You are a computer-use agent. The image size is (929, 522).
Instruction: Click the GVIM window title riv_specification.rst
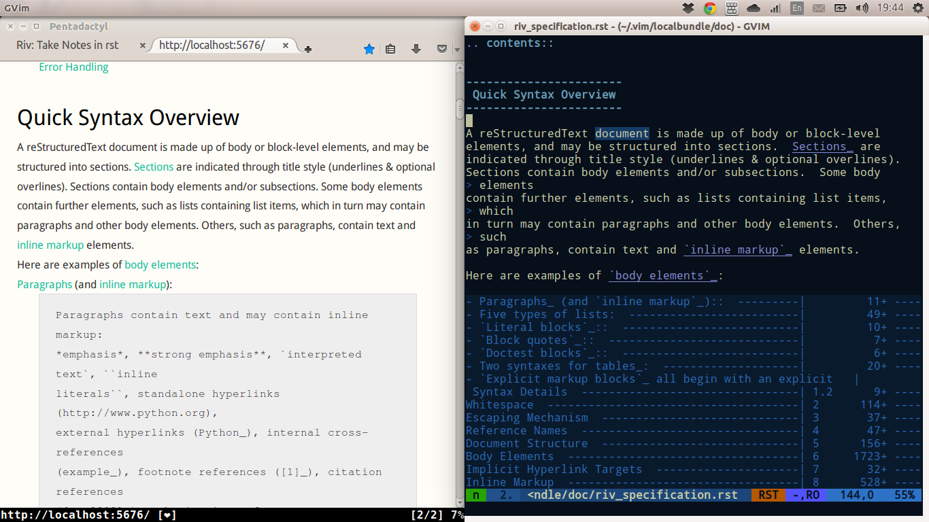[643, 26]
